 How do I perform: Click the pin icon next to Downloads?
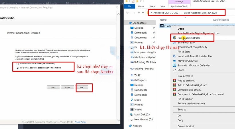tap(154, 33)
